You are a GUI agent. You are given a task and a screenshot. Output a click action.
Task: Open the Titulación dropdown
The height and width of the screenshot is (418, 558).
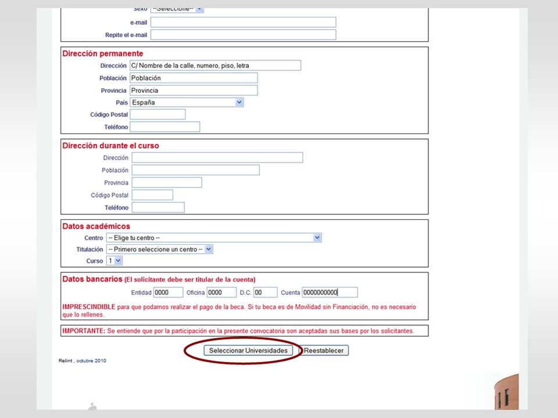click(x=159, y=249)
